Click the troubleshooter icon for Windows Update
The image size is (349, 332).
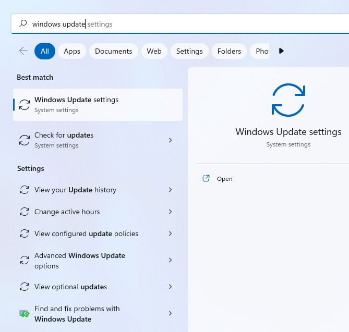click(25, 314)
